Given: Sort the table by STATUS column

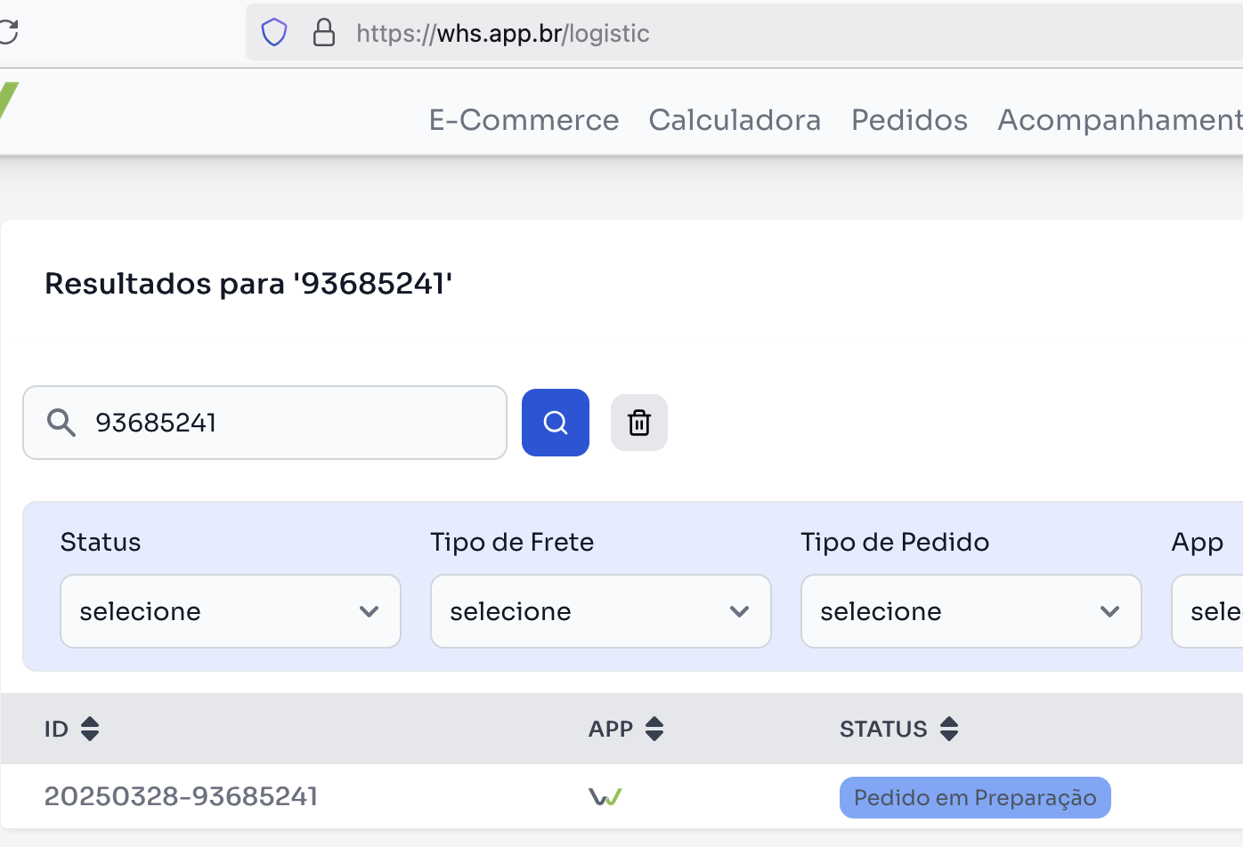Looking at the screenshot, I should pyautogui.click(x=949, y=730).
